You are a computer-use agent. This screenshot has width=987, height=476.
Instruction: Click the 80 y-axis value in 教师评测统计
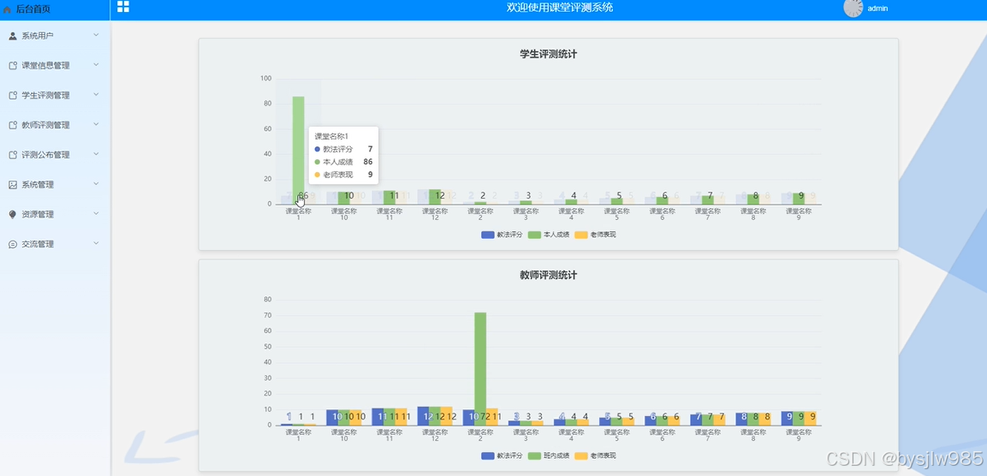tap(268, 300)
